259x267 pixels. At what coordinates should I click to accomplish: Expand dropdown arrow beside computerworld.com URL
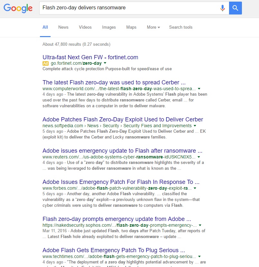[x=199, y=89]
